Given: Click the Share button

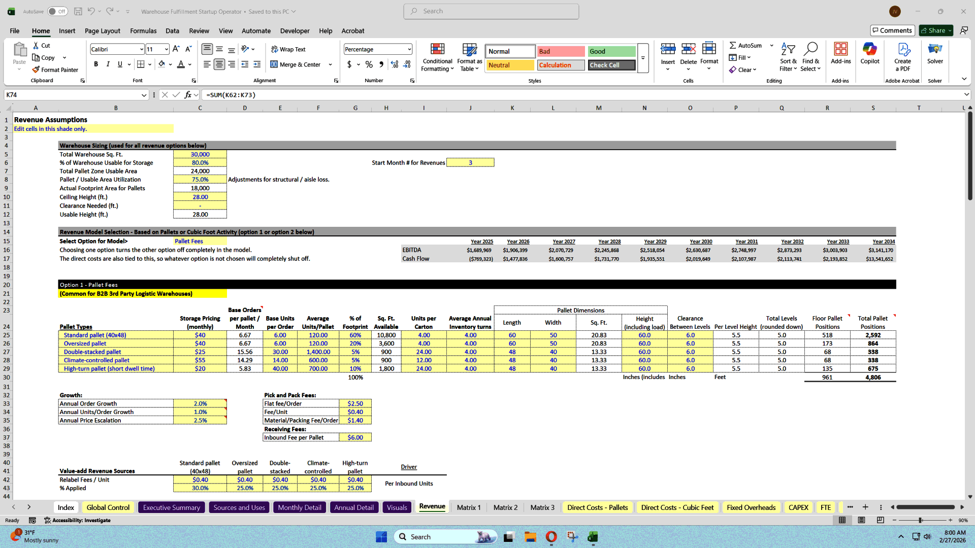Looking at the screenshot, I should click(934, 30).
